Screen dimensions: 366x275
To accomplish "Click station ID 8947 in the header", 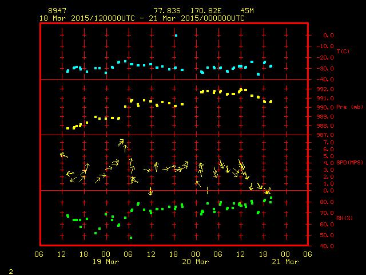I will (x=57, y=11).
